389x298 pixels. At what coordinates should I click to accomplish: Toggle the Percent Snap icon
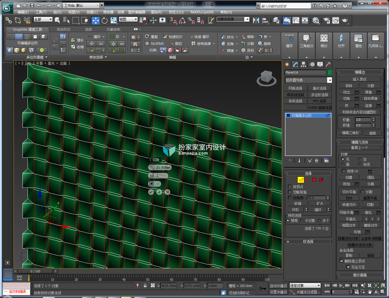(191, 20)
